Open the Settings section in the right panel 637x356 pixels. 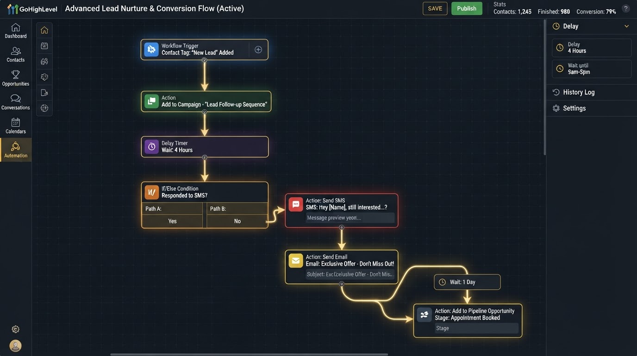click(592, 108)
